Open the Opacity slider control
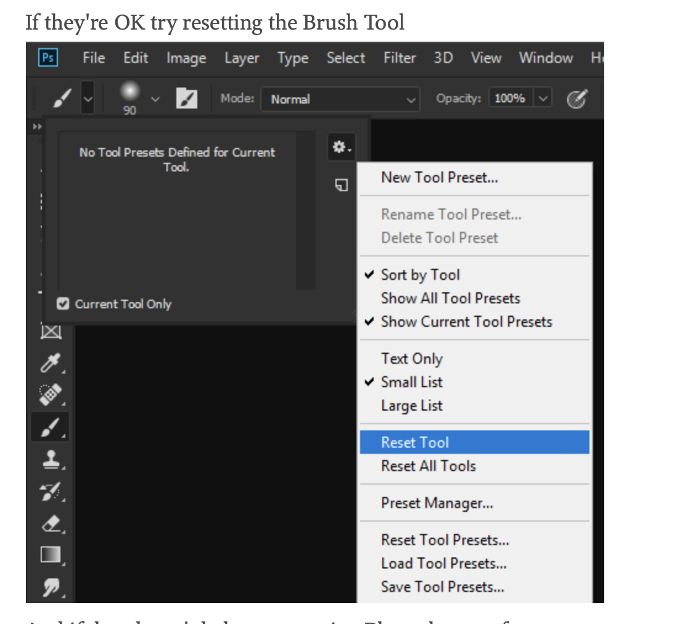The width and height of the screenshot is (677, 624). (x=543, y=97)
